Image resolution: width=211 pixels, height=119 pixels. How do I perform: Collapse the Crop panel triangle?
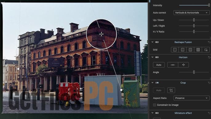click(152, 83)
